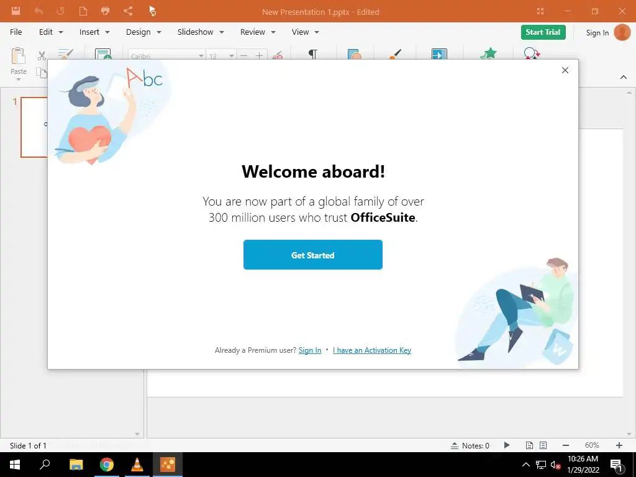636x477 pixels.
Task: Expand the Paste dropdown arrow
Action: pos(18,79)
